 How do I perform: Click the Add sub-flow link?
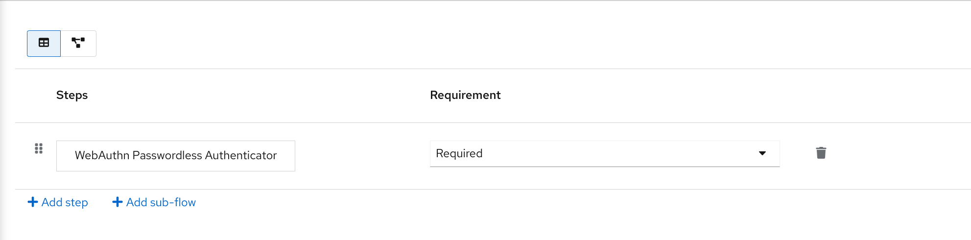[161, 202]
